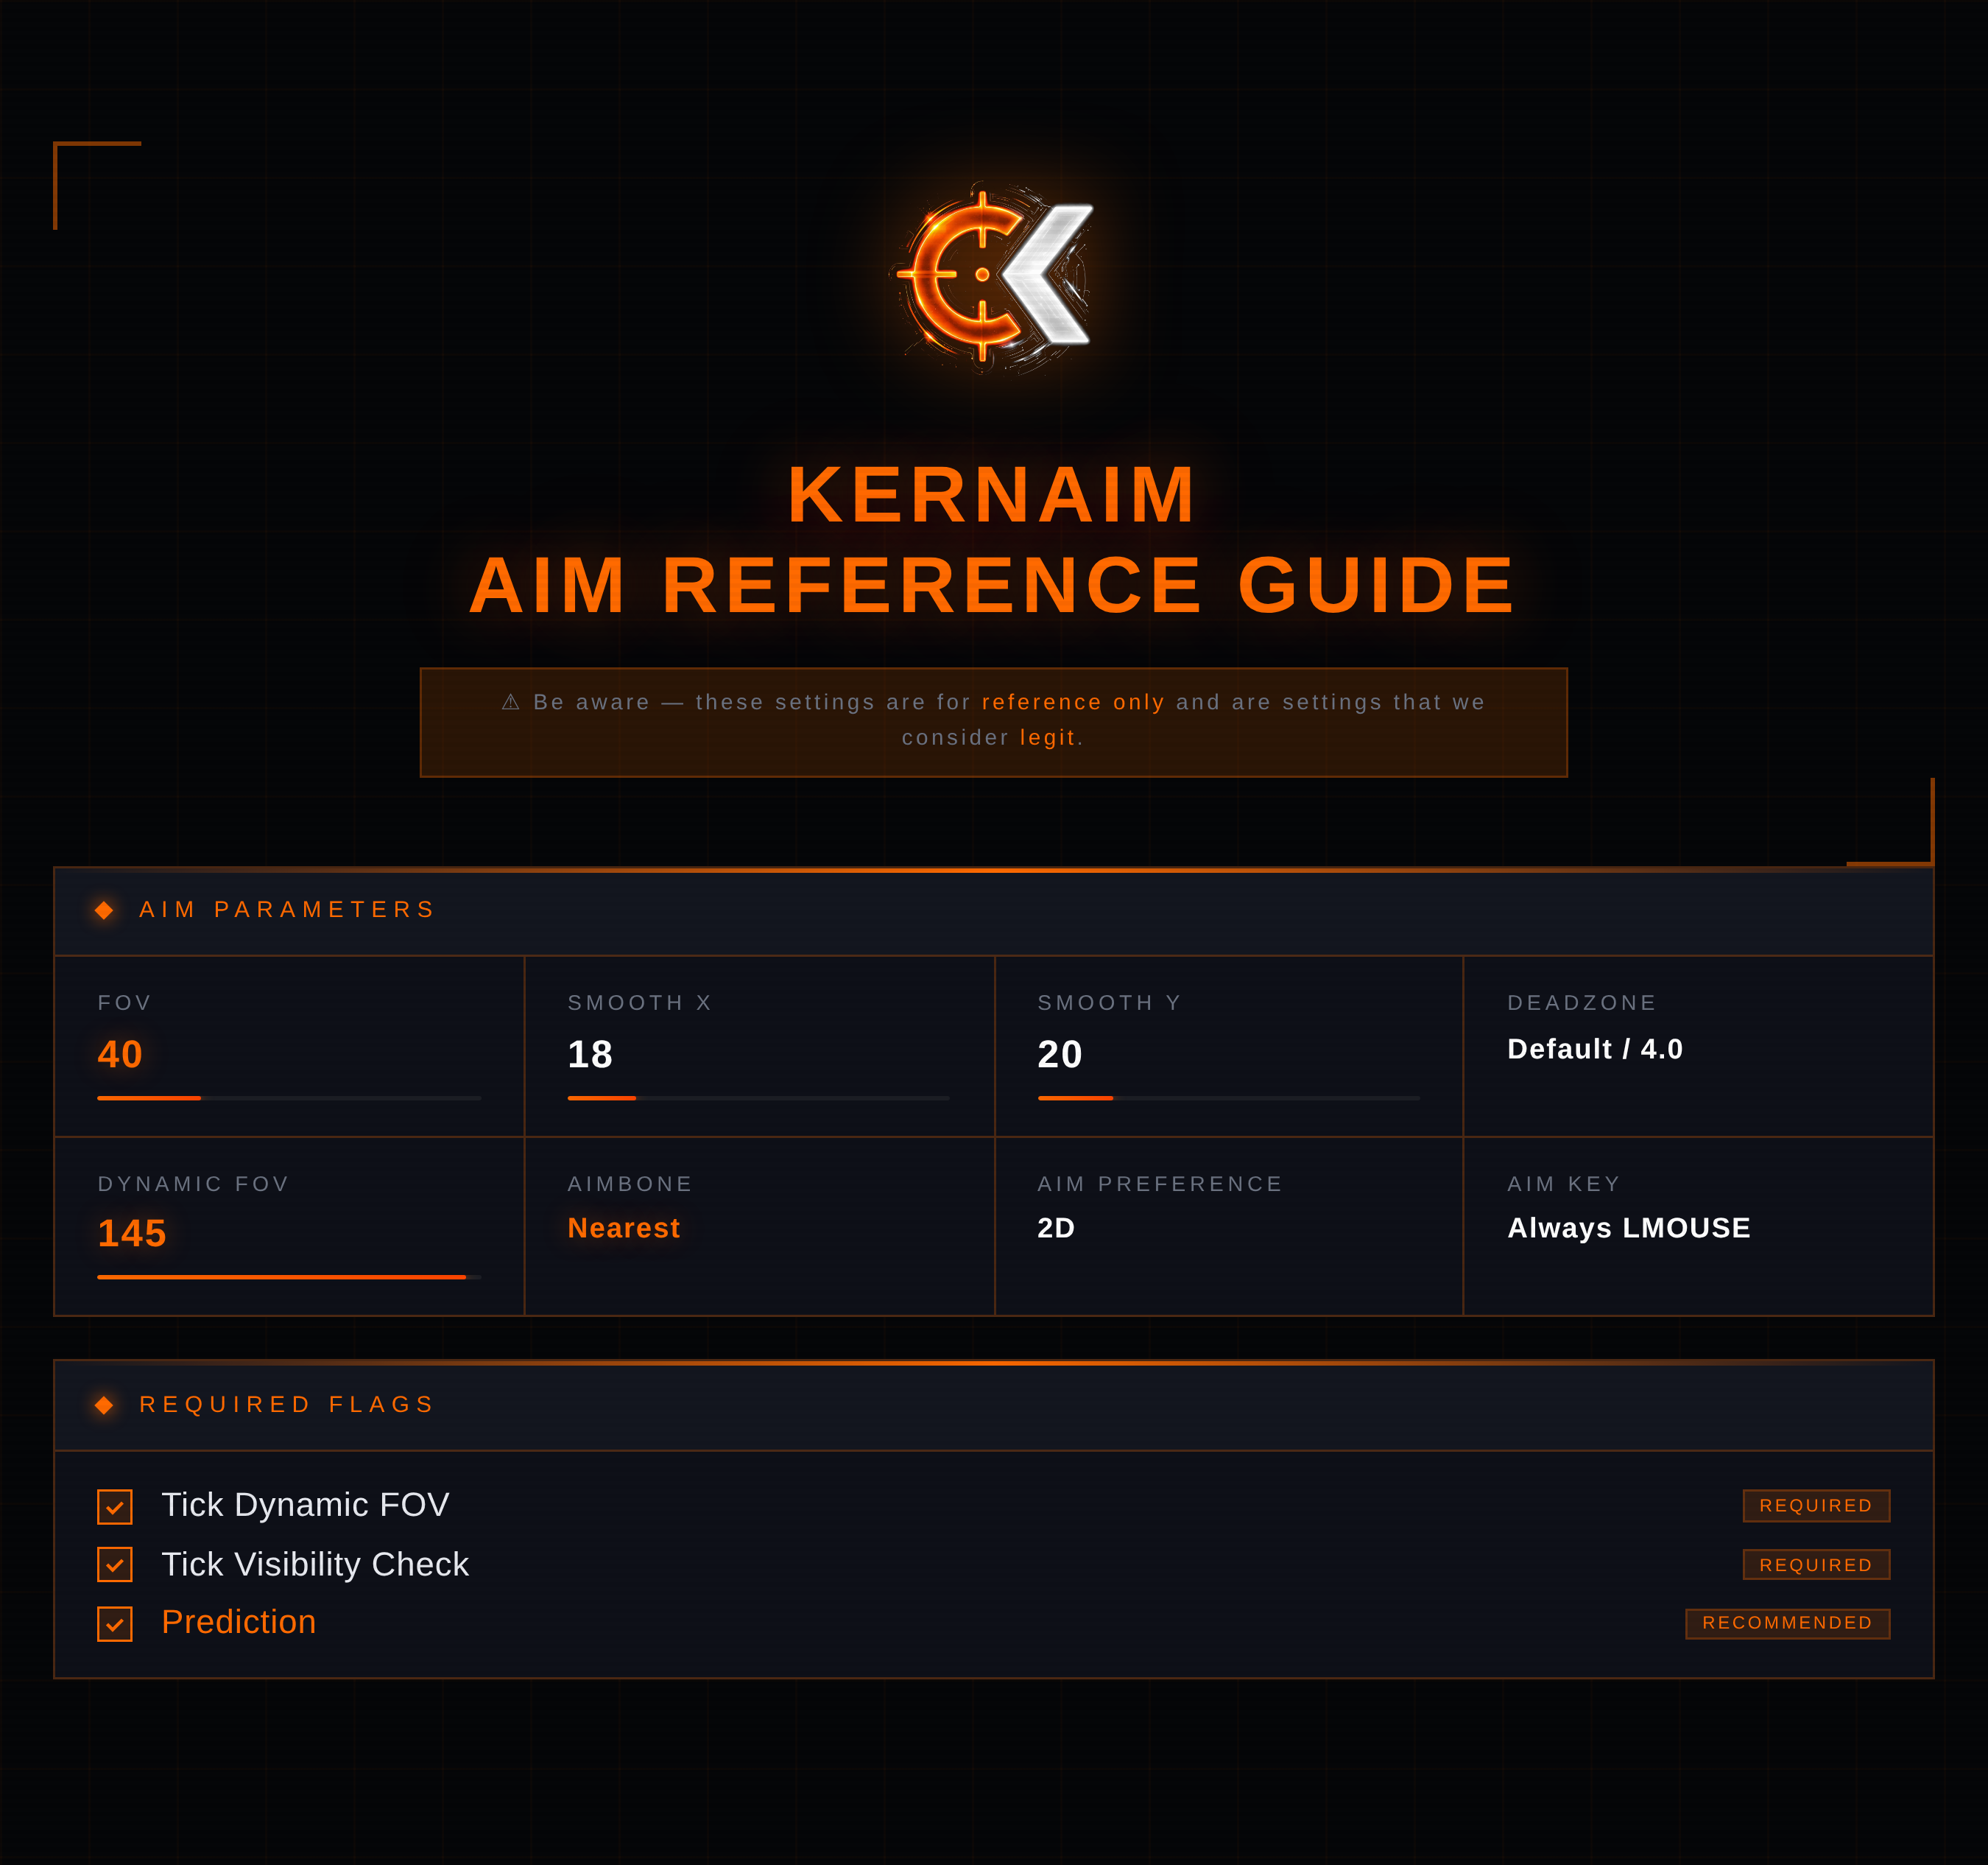This screenshot has width=1988, height=1865.
Task: Toggle the Tick Visibility Check checkbox
Action: tap(115, 1564)
